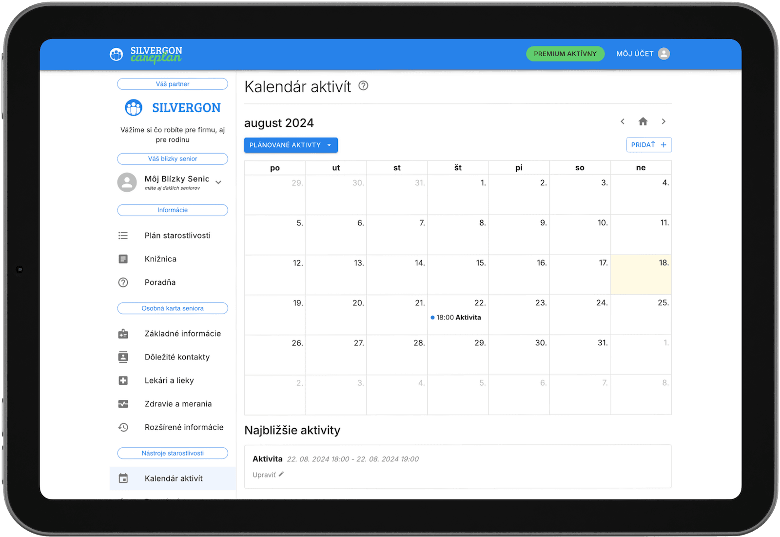Expand the Môj Blízky Senior selector chevron
The height and width of the screenshot is (537, 780).
[x=218, y=182]
